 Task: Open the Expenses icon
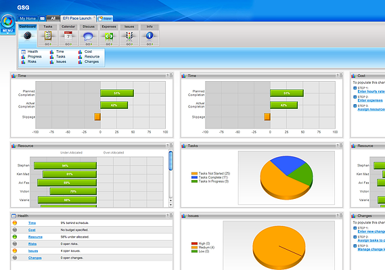(109, 37)
